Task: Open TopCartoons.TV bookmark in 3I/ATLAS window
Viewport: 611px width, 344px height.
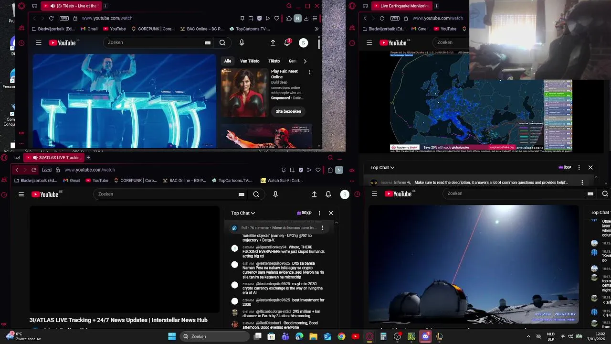Action: pyautogui.click(x=232, y=181)
